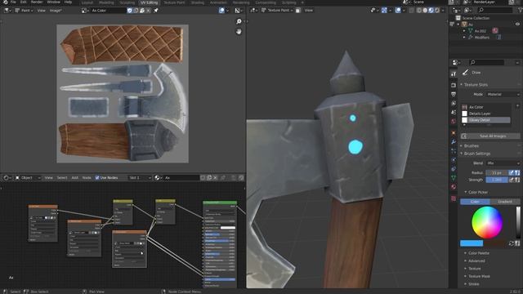Switch to the Shading workspace tab
Viewport: 523px width, 294px height.
click(x=198, y=2)
